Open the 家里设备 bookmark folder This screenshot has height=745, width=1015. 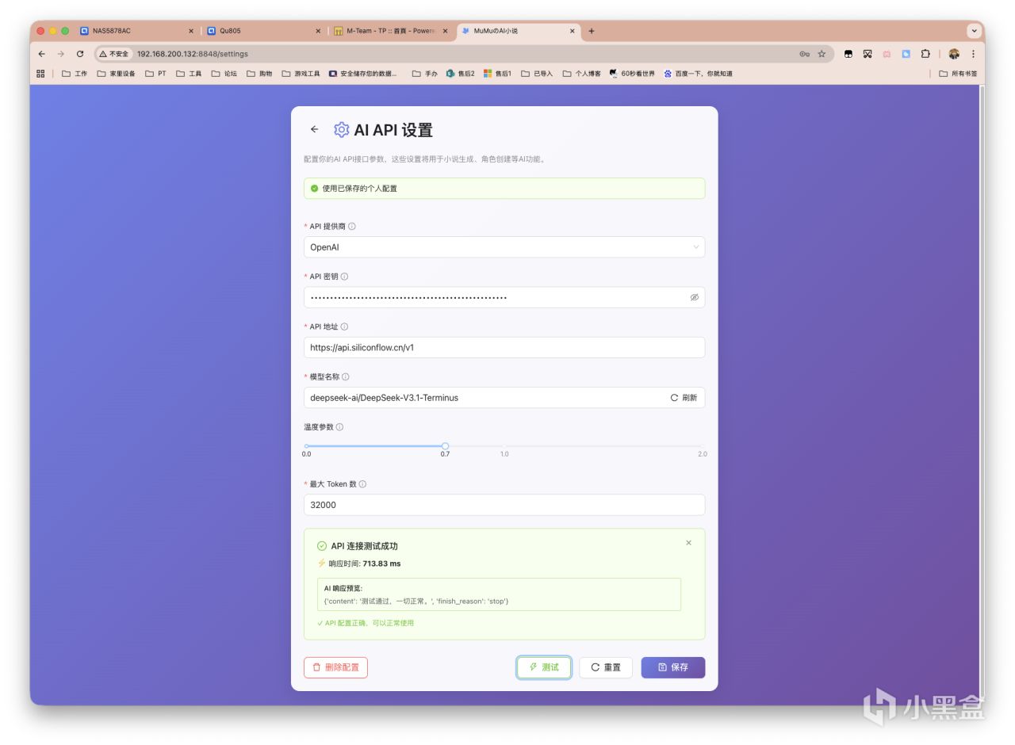click(x=116, y=74)
